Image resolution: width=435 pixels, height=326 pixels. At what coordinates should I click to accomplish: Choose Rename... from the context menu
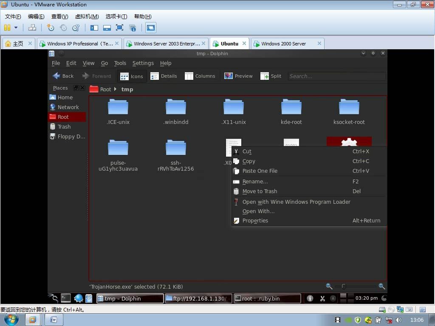(x=308, y=182)
